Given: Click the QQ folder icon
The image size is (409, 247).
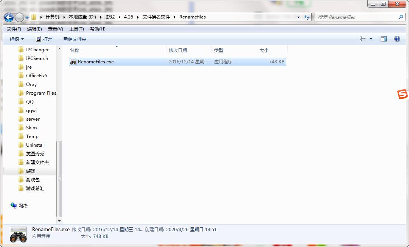Looking at the screenshot, I should pos(21,102).
